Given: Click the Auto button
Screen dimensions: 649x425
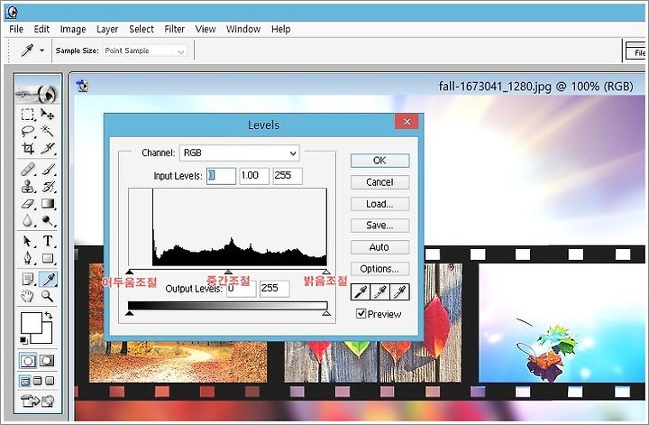Looking at the screenshot, I should click(x=380, y=247).
